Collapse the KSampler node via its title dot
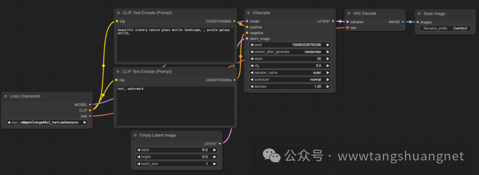Screen dimensions: 479x175 249,13
